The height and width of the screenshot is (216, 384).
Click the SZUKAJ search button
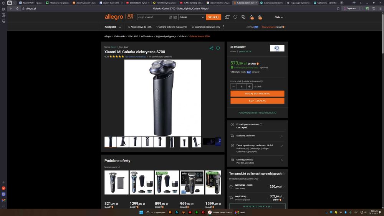click(x=213, y=17)
